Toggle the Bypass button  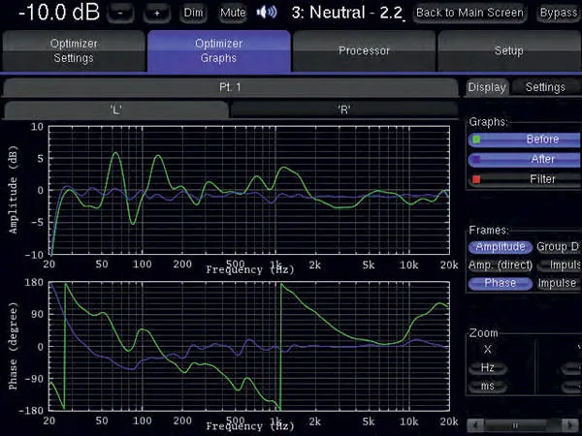559,13
